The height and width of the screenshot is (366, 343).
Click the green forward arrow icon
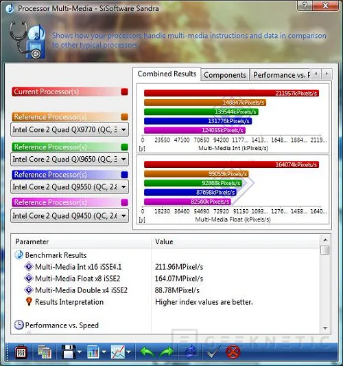(x=166, y=352)
